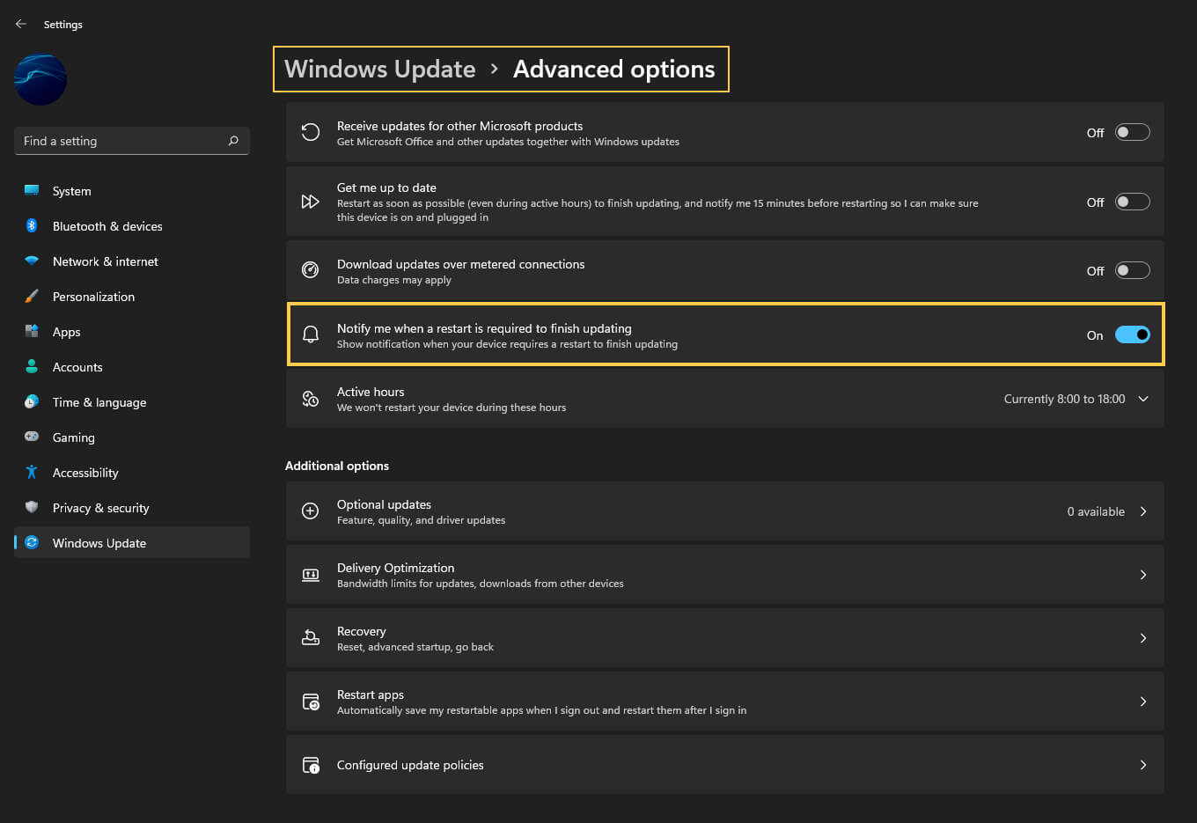Open Restart apps via its chevron

click(1143, 702)
